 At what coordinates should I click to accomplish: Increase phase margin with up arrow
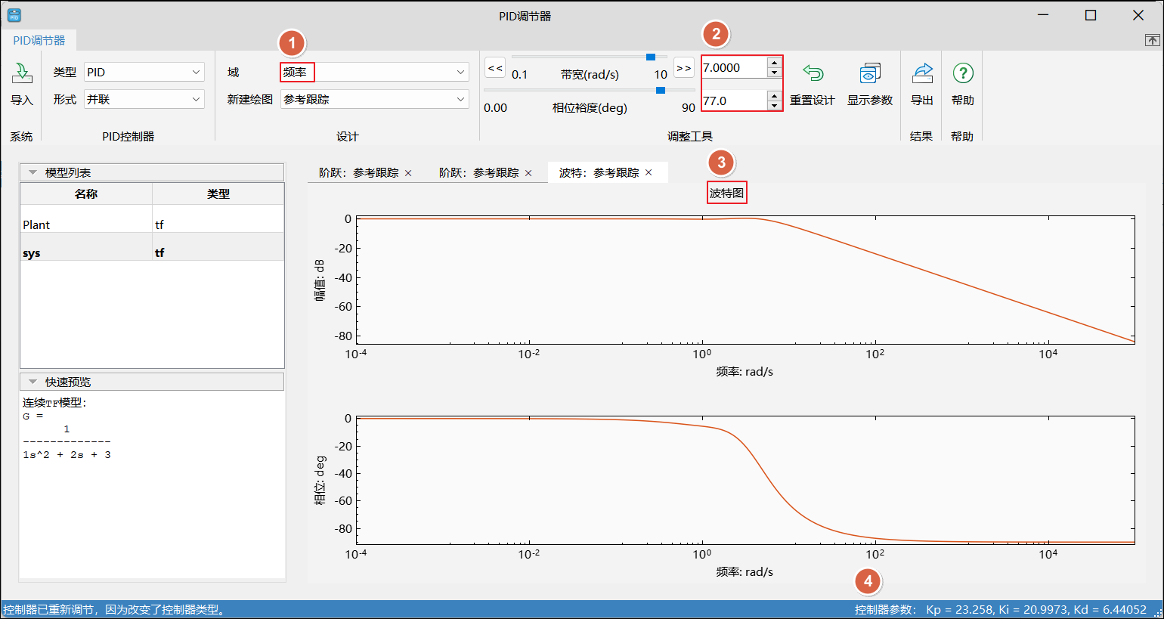(774, 96)
